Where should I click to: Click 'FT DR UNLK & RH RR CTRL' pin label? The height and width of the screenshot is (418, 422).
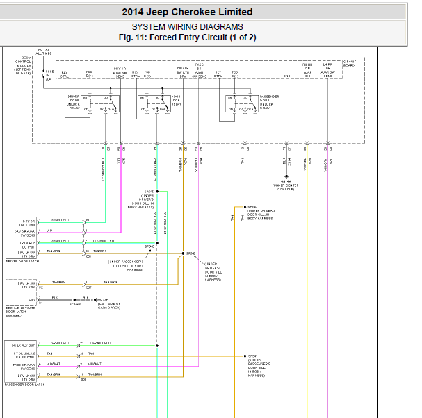point(24,356)
